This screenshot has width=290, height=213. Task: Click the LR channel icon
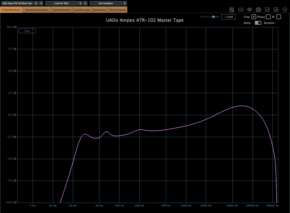coord(276,10)
